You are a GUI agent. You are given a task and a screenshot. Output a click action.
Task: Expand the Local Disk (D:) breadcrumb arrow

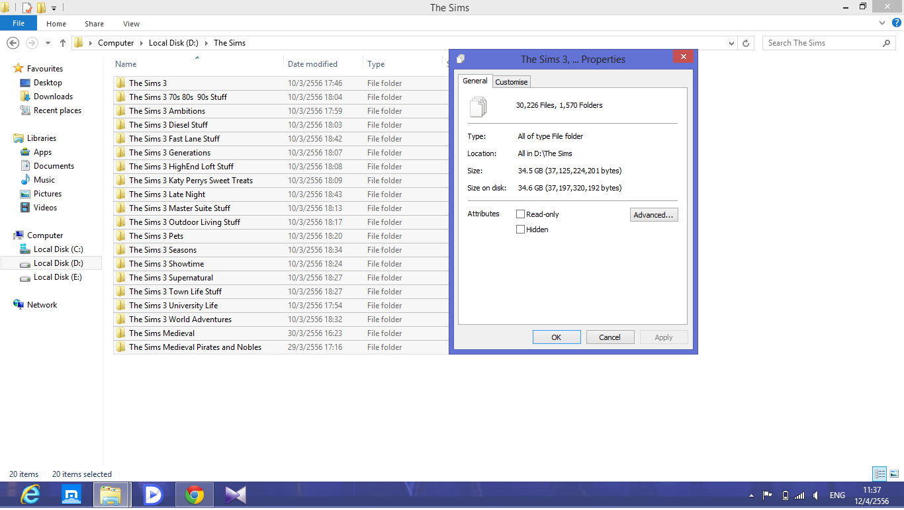(x=205, y=43)
